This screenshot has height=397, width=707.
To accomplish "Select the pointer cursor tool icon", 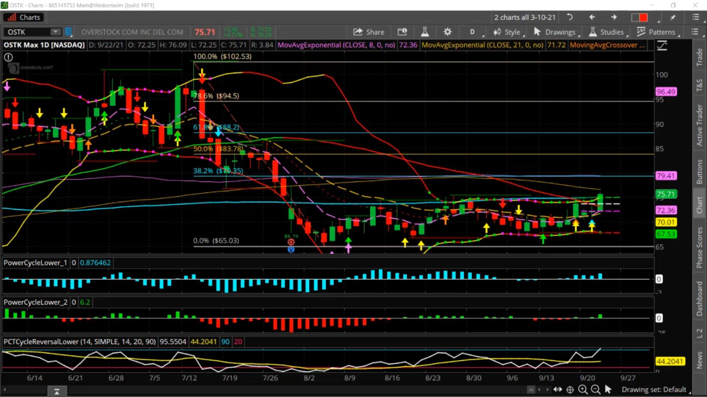I will click(x=608, y=389).
